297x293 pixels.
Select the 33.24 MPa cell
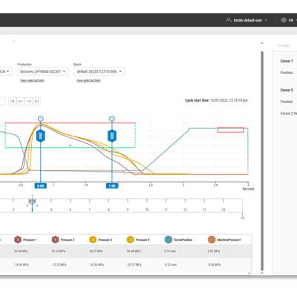[x=59, y=251]
